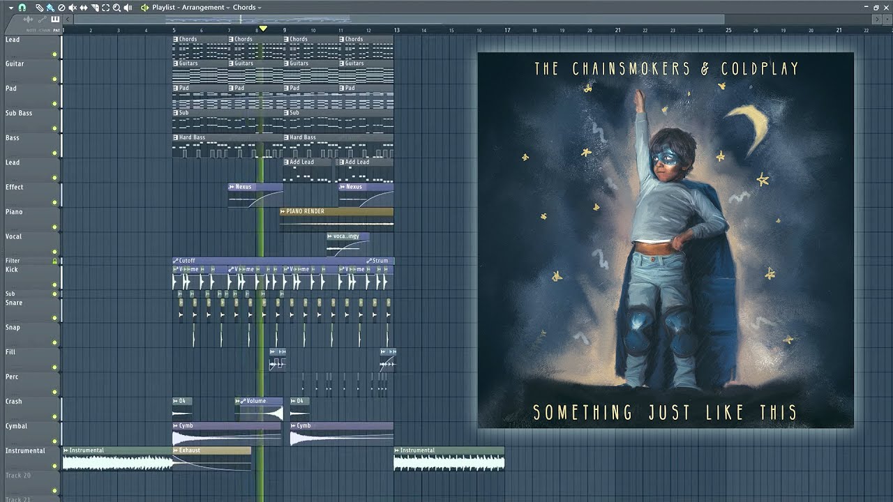Mute the Snare track
This screenshot has height=502, width=893.
(54, 318)
